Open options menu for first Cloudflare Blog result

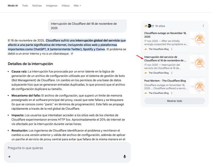172,49
